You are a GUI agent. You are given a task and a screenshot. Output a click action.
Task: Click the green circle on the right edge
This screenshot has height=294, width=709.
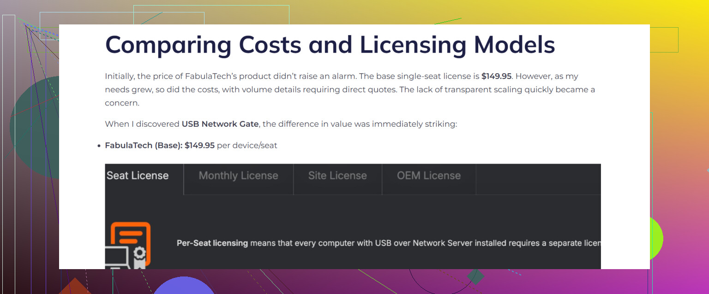(656, 239)
